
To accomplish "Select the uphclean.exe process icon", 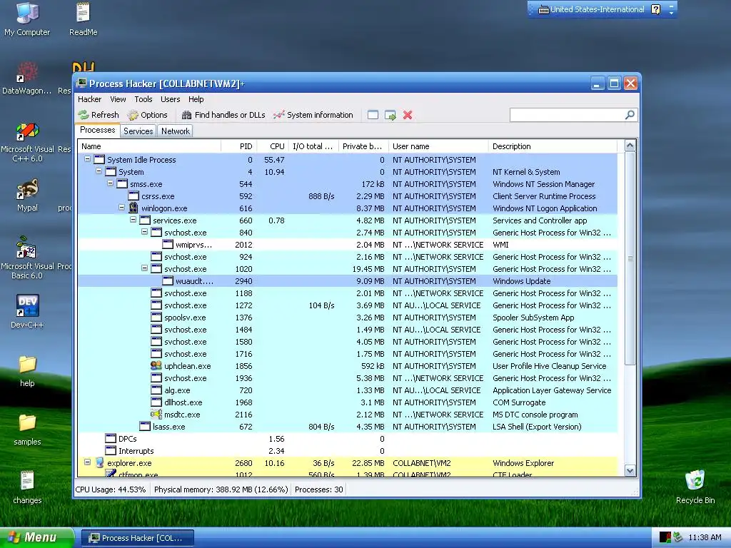I will (x=156, y=366).
